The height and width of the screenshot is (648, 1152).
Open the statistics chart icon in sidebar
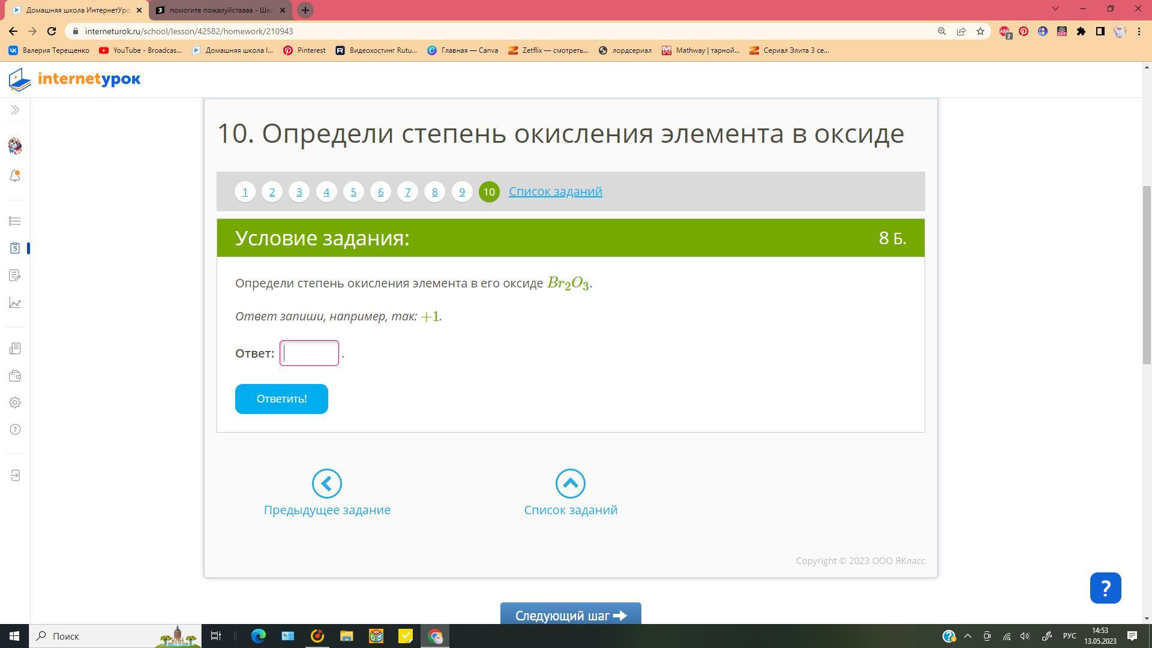click(15, 303)
